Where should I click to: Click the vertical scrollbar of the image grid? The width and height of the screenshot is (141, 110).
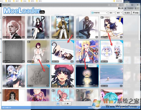pyautogui.click(x=139, y=28)
